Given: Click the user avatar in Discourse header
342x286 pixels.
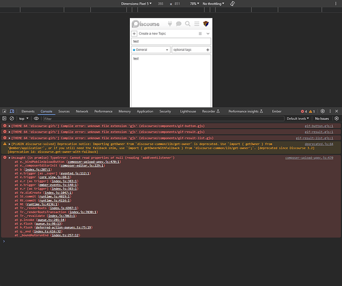Looking at the screenshot, I should point(206,23).
